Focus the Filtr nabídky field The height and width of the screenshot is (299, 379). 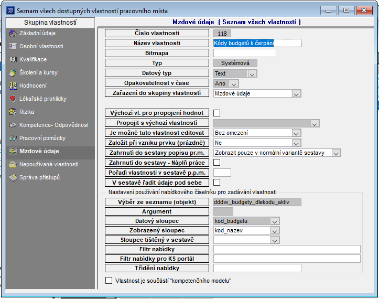(x=287, y=249)
